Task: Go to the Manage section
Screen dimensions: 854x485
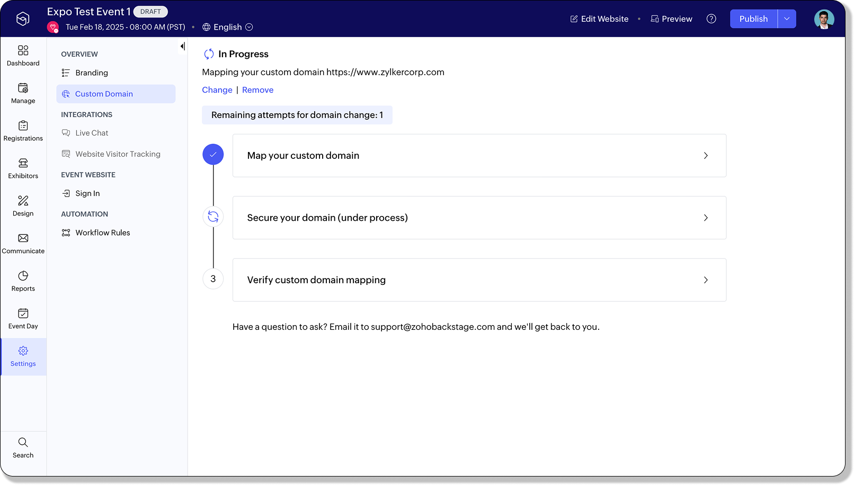Action: (x=23, y=93)
